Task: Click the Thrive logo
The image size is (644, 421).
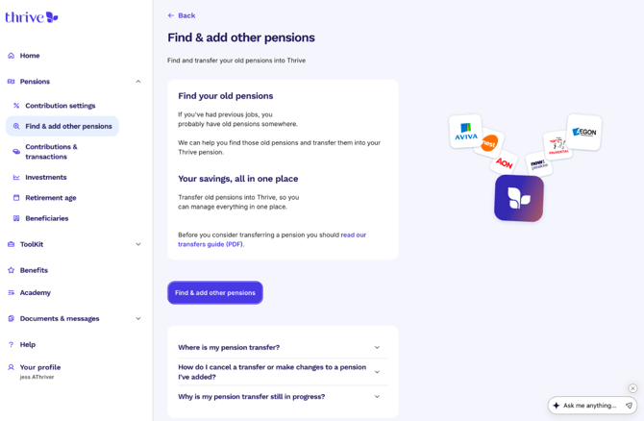Action: coord(32,16)
